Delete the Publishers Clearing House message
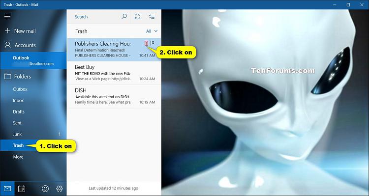The width and height of the screenshot is (369, 196). pos(147,43)
